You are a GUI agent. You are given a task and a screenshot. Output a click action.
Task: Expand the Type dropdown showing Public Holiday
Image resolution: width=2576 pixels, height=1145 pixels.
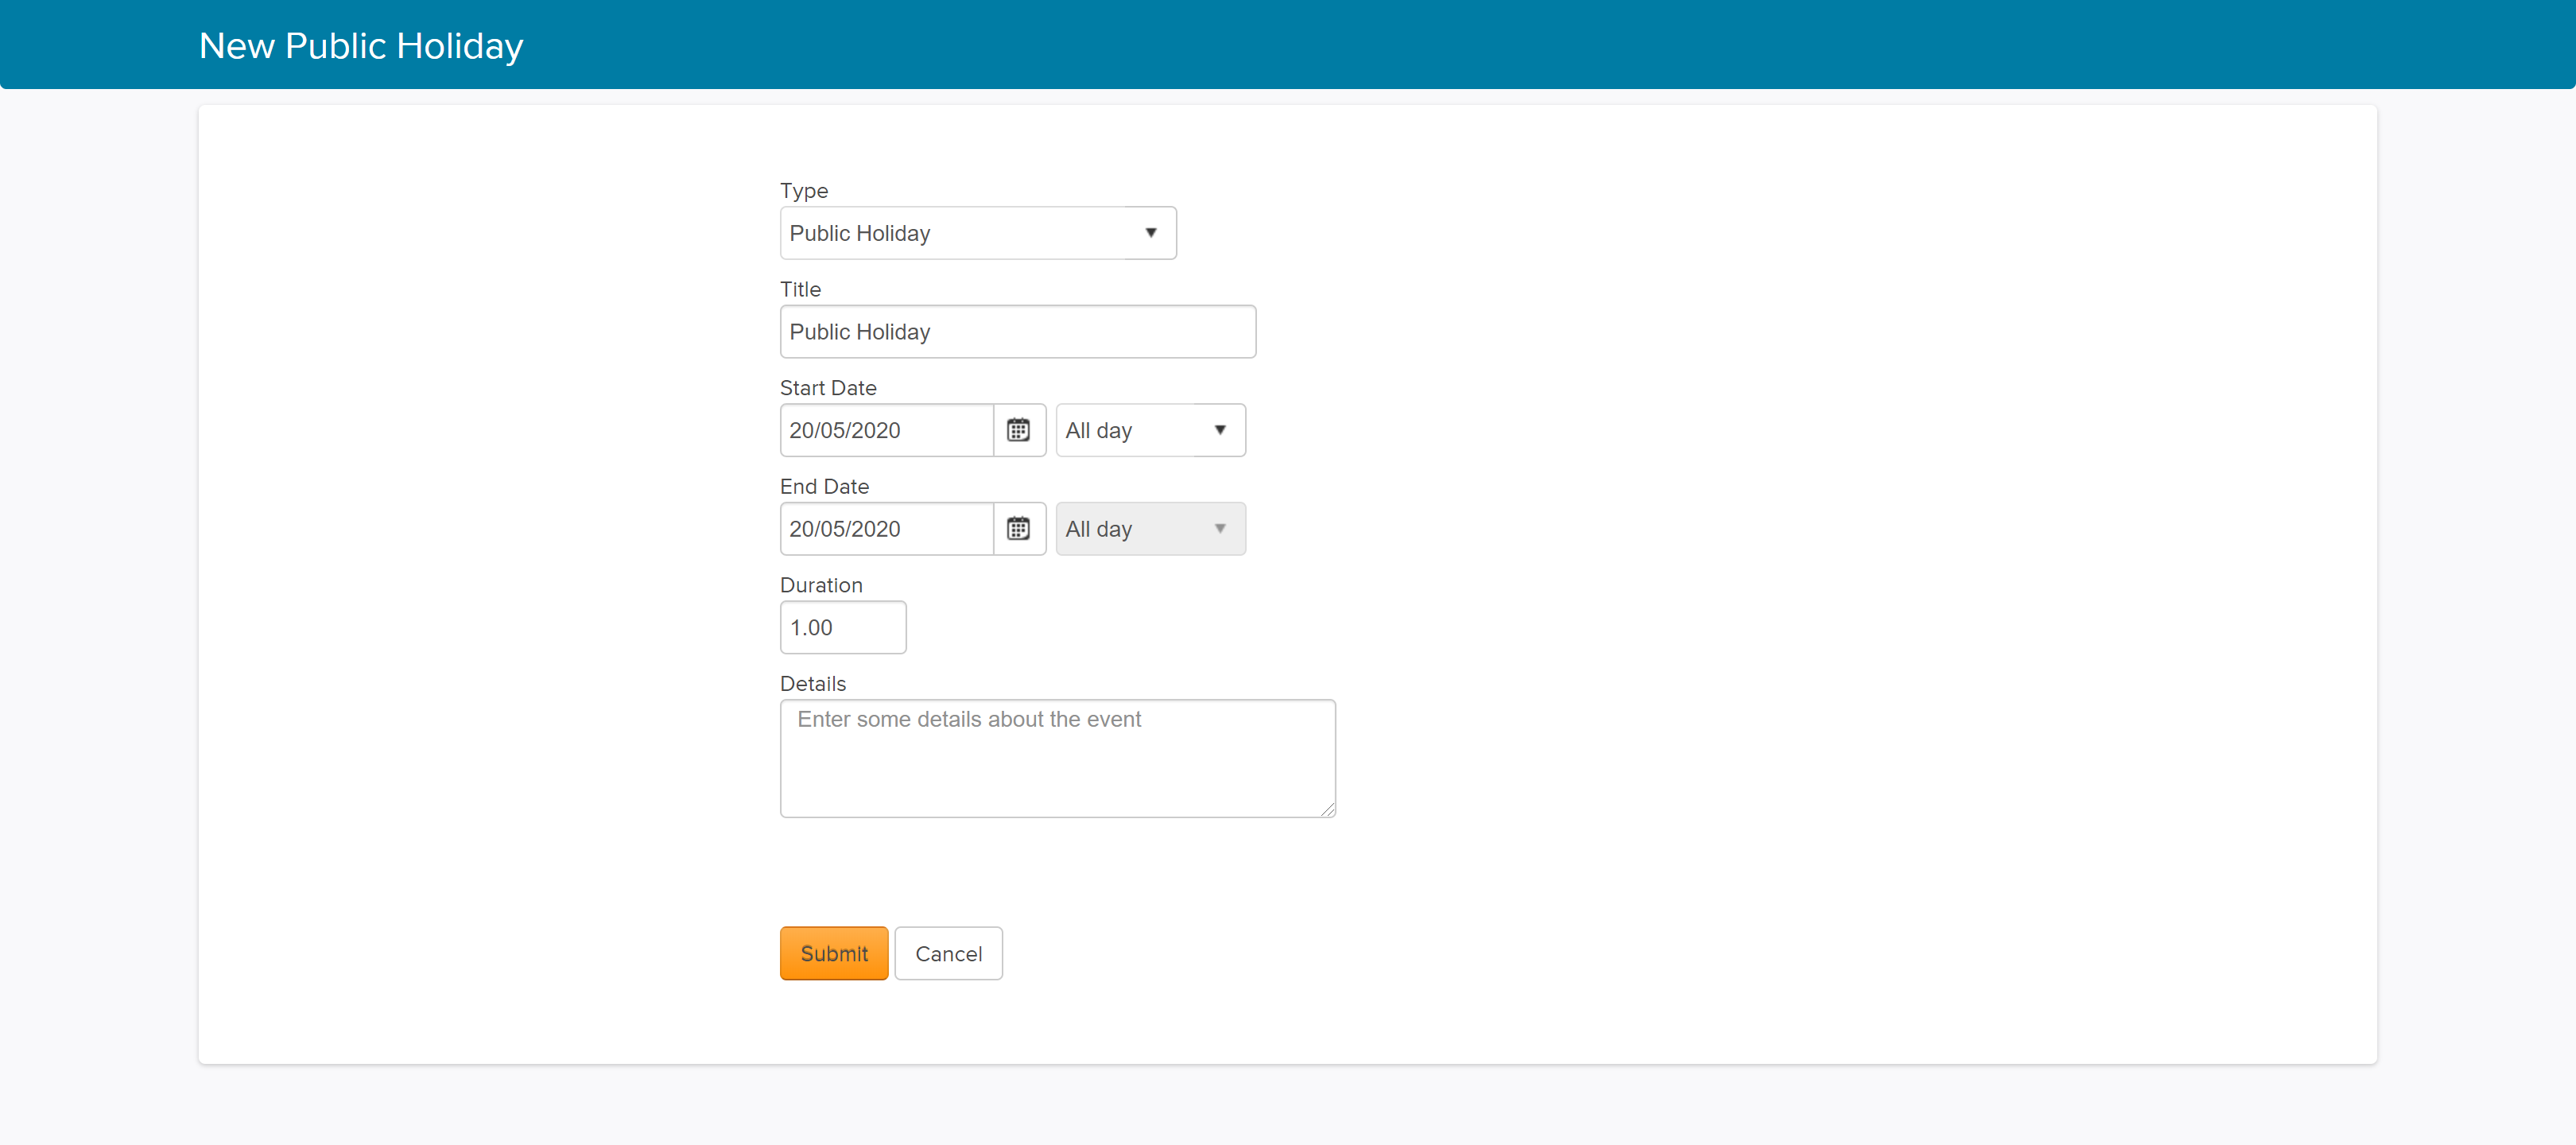click(978, 233)
